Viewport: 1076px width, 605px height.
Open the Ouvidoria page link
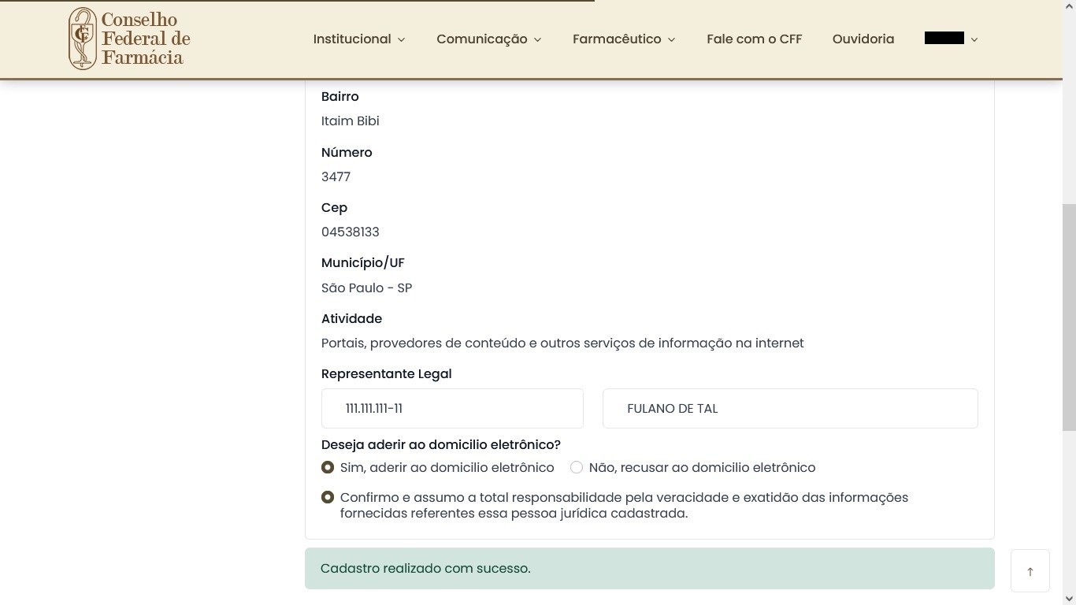tap(863, 39)
